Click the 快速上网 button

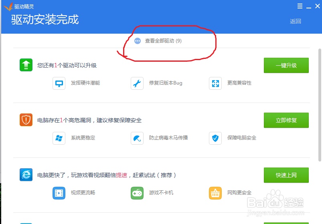click(286, 175)
